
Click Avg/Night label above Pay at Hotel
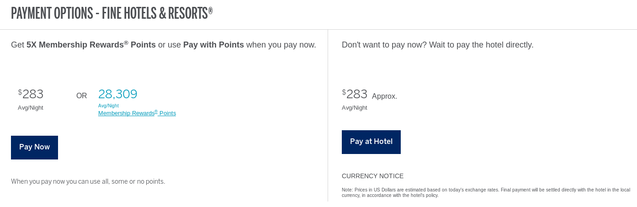coord(354,108)
